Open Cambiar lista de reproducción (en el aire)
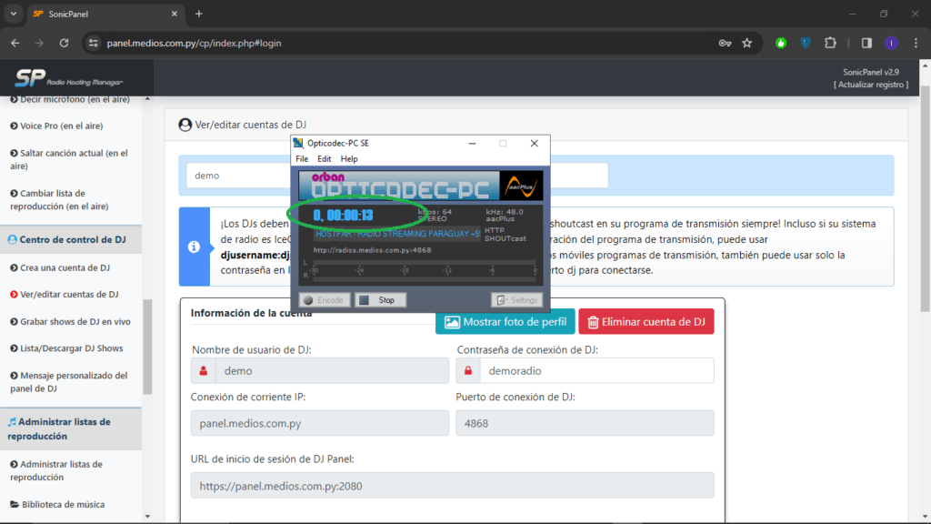This screenshot has height=524, width=931. coord(59,199)
